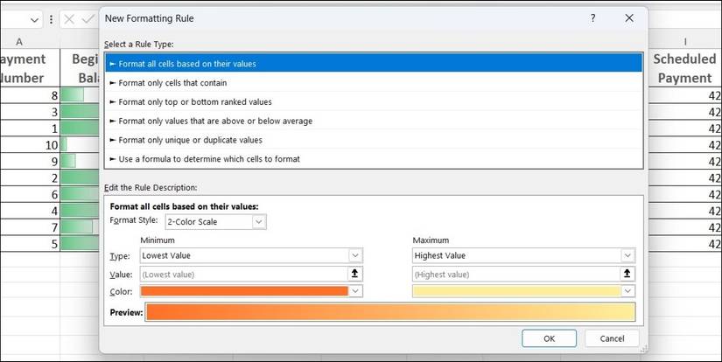Screen dimensions: 722x362
Task: Choose "Format only top or bottom ranked values"
Action: coord(195,101)
